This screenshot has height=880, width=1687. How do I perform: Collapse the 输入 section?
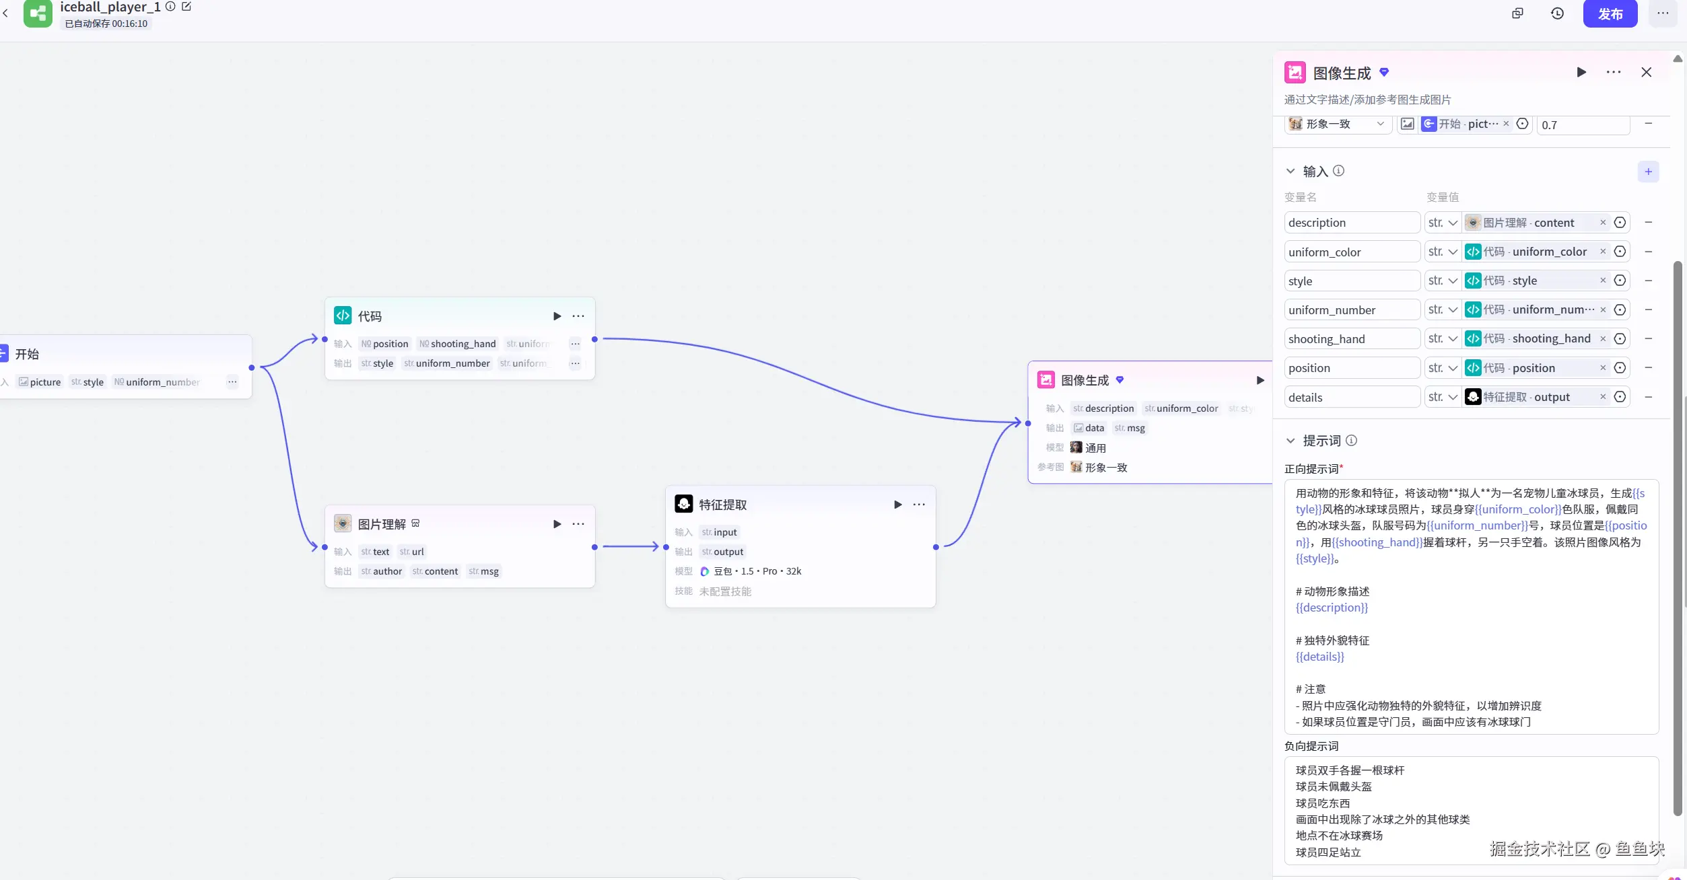pyautogui.click(x=1290, y=172)
